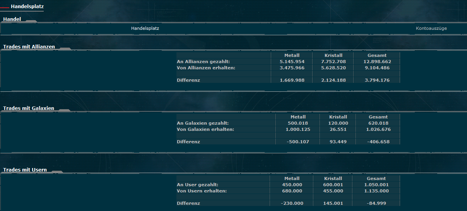Click the An Galaxien gezahlt row label
This screenshot has height=211, width=467.
[x=203, y=123]
